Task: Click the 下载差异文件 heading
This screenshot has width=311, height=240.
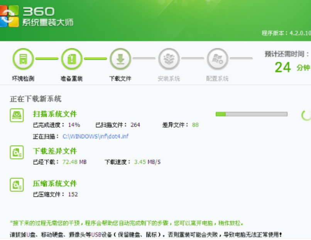Action: tap(55, 151)
